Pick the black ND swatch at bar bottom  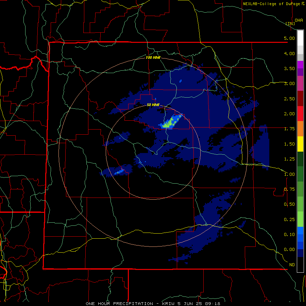(300, 265)
